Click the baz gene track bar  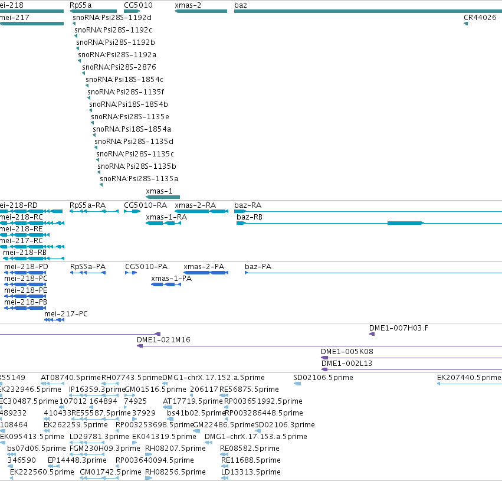(x=368, y=11)
